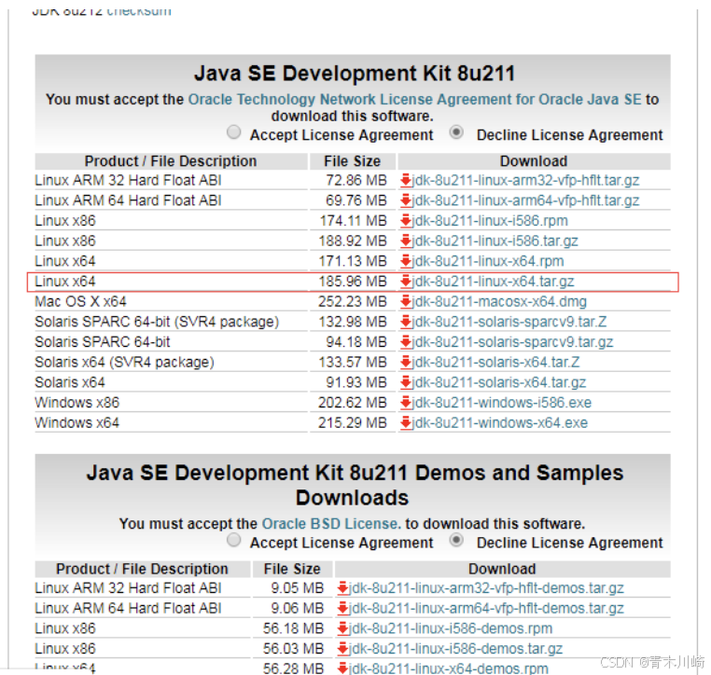Click download arrow icon for jdk-8u211-windows-i586.exe

[x=406, y=402]
